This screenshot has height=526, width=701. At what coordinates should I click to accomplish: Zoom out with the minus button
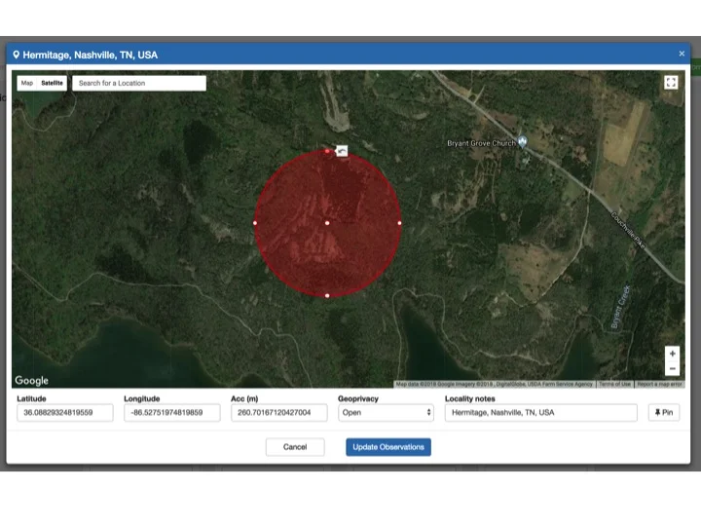[672, 368]
